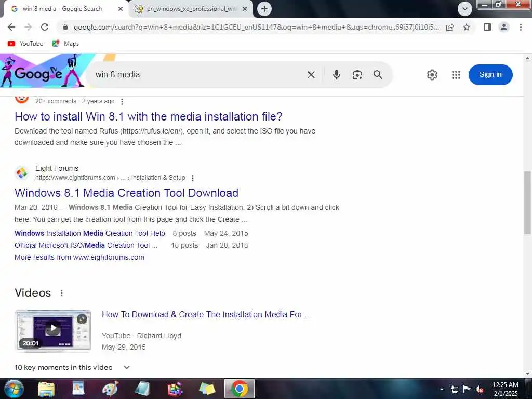Start voice search with microphone
Image resolution: width=532 pixels, height=399 pixels.
pyautogui.click(x=336, y=75)
